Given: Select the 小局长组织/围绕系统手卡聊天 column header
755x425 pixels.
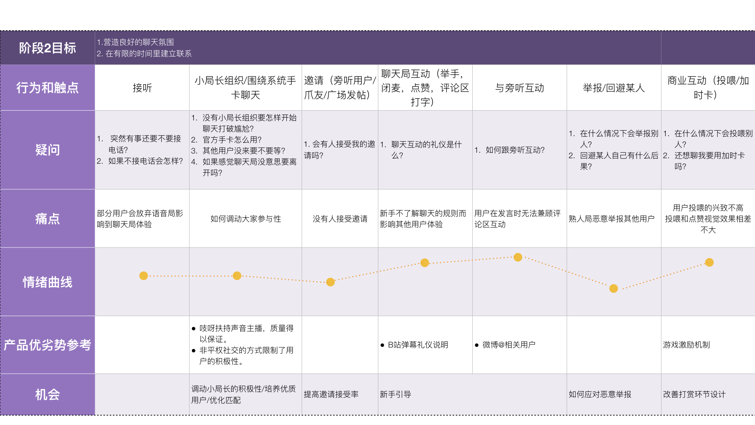Looking at the screenshot, I should [x=245, y=87].
